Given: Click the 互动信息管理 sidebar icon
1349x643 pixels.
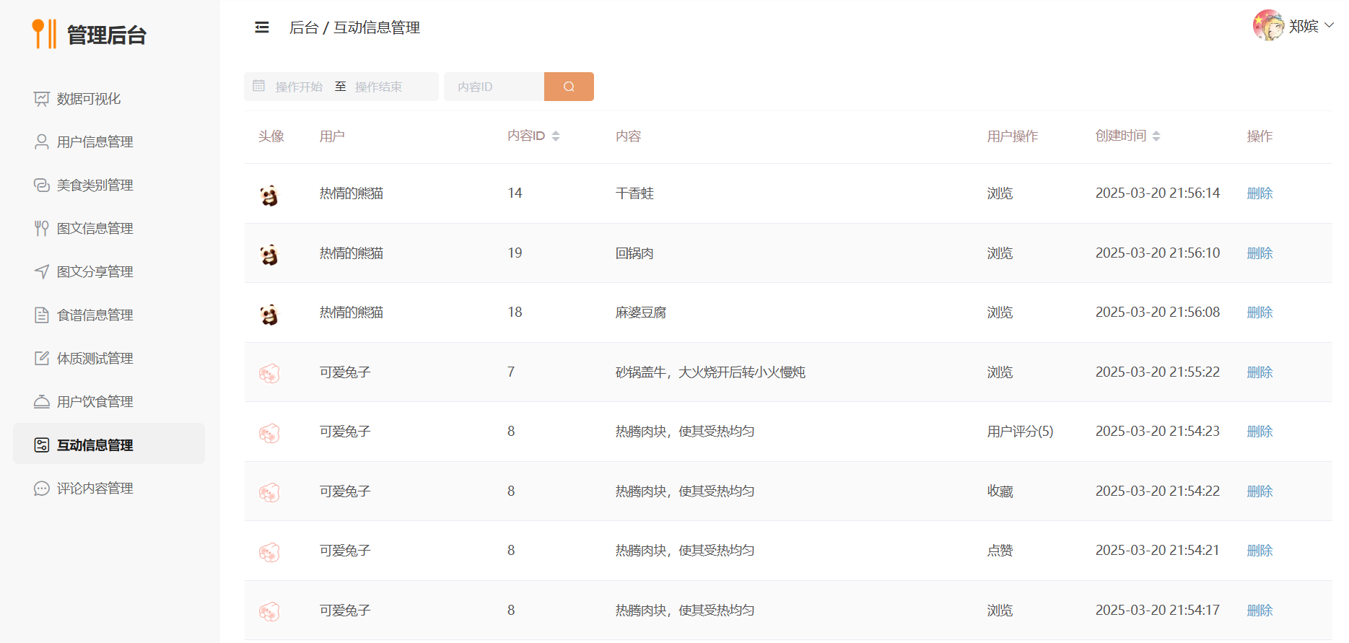Looking at the screenshot, I should coord(42,445).
